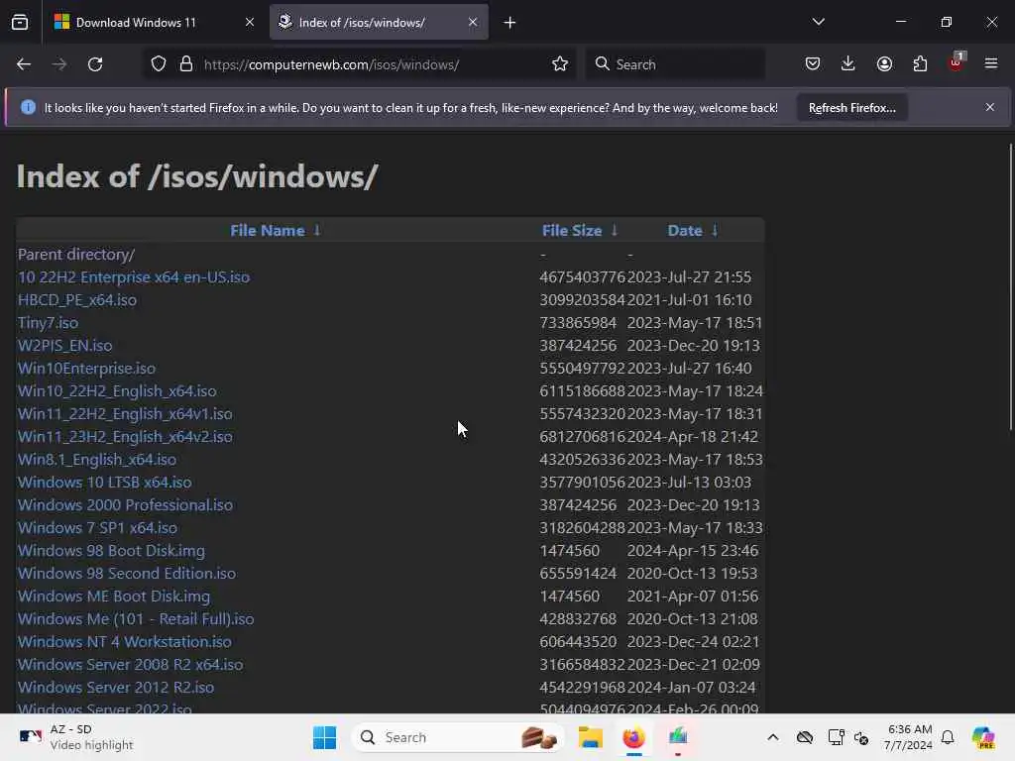Switch to the Download Windows 11 tab
Viewport: 1015px width, 761px height.
(156, 23)
